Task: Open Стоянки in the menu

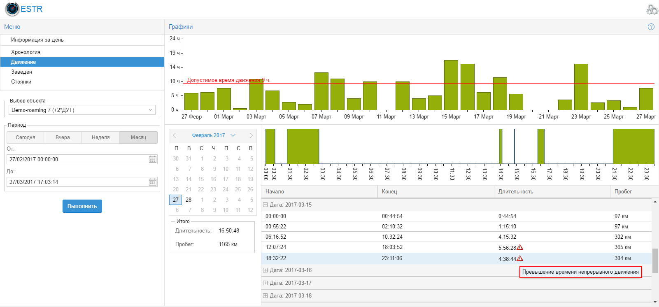Action: [x=21, y=82]
